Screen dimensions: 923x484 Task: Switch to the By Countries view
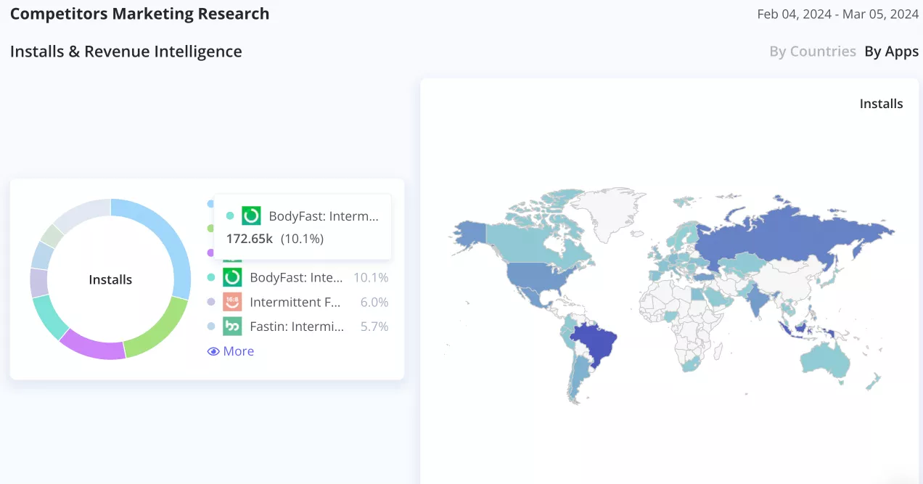(x=813, y=52)
